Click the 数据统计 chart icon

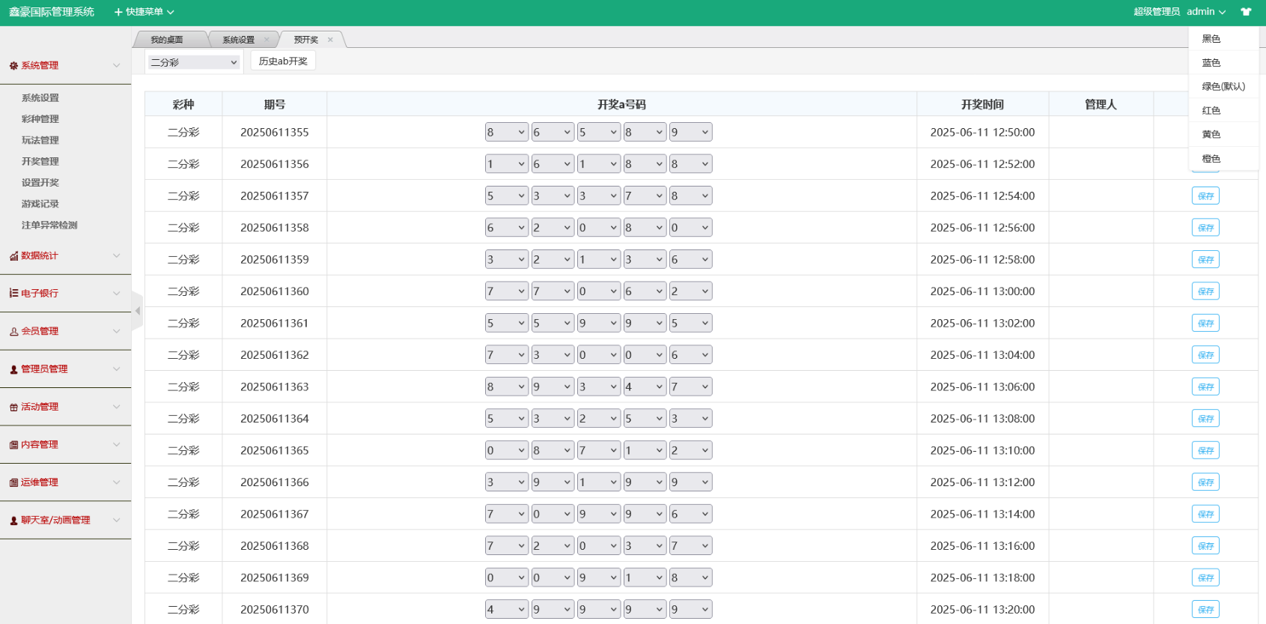13,256
